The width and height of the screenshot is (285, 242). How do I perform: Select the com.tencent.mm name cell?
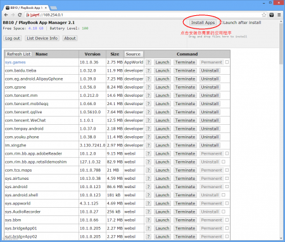pos(41,96)
